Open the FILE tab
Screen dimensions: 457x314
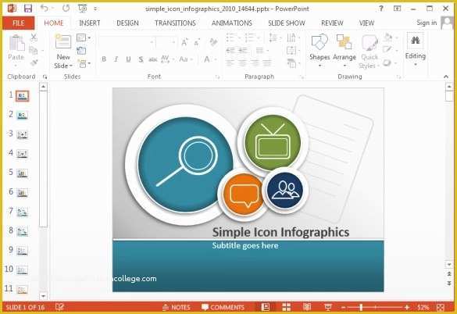(19, 23)
